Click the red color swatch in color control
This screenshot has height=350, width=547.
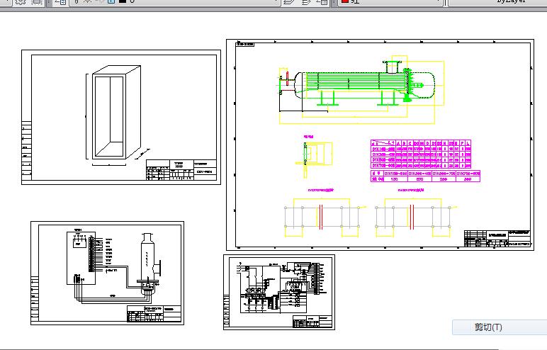(x=344, y=2)
